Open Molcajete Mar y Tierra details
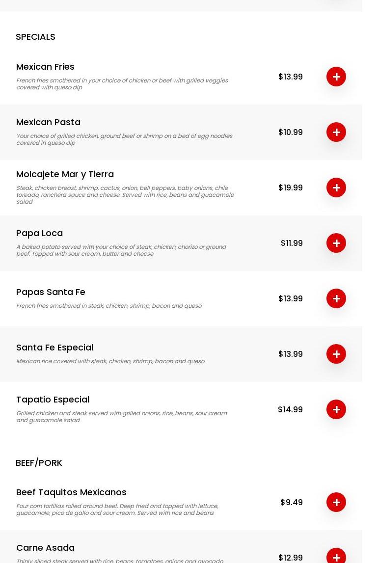Image resolution: width=378 pixels, height=563 pixels. (x=65, y=174)
